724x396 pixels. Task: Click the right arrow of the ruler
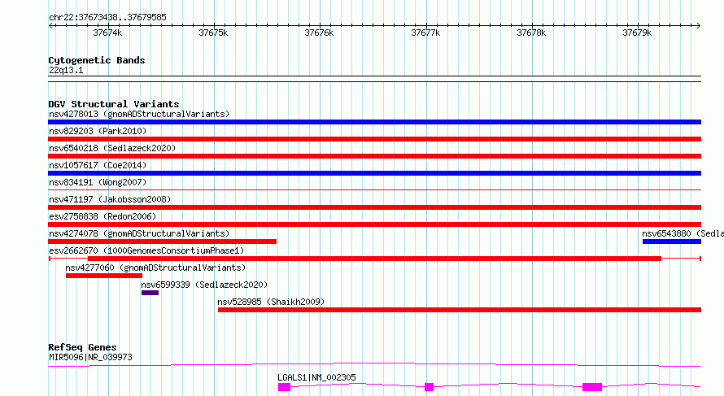pos(699,25)
